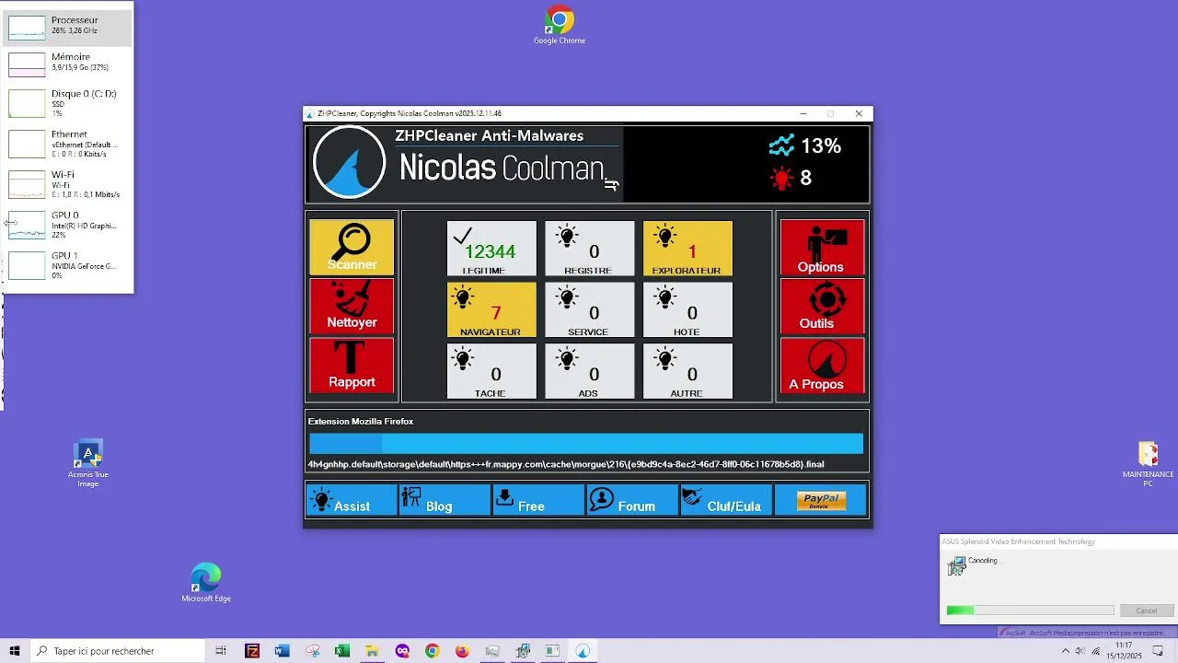Screen dimensions: 1178x663
Task: Select the EXPLORATEUR tile showing 1
Action: click(687, 249)
